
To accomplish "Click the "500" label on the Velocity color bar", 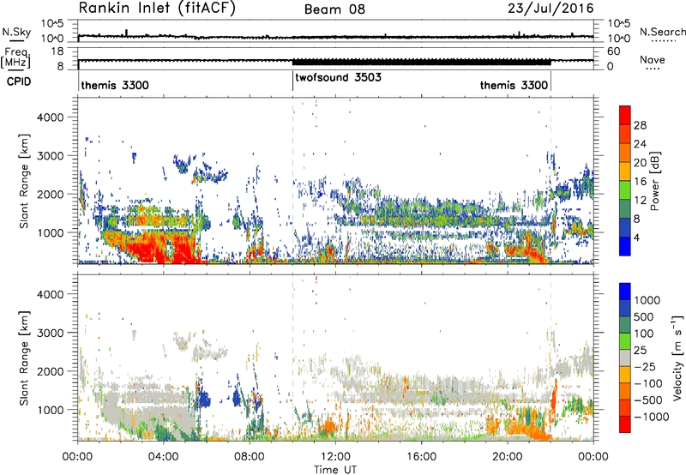I will 644,316.
